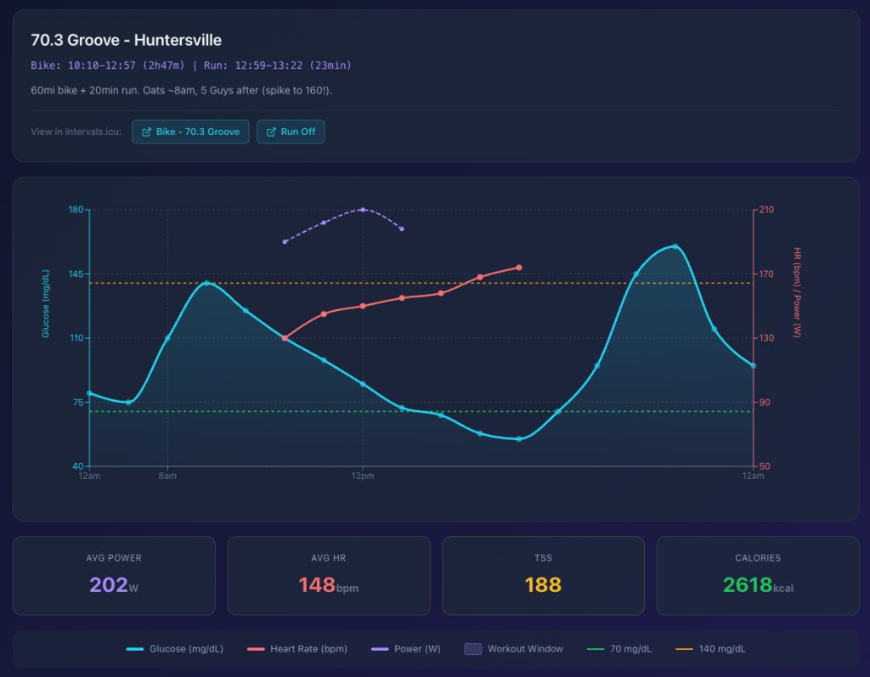
Task: Hide the 140 mg/dL threshold line via legend
Action: click(x=710, y=649)
